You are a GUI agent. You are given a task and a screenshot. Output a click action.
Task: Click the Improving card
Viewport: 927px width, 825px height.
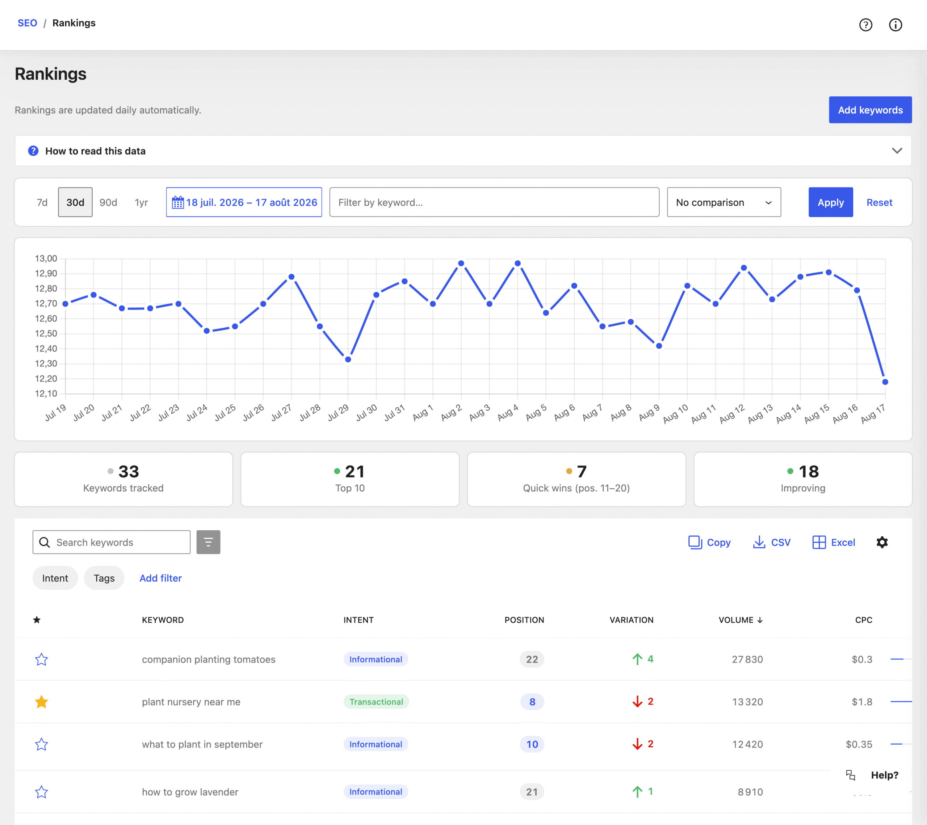point(803,479)
